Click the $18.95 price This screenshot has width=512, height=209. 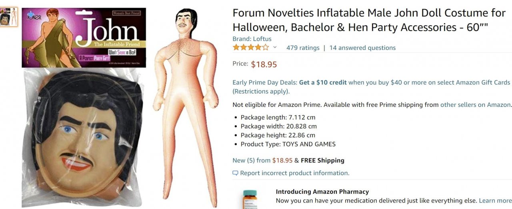pyautogui.click(x=264, y=65)
